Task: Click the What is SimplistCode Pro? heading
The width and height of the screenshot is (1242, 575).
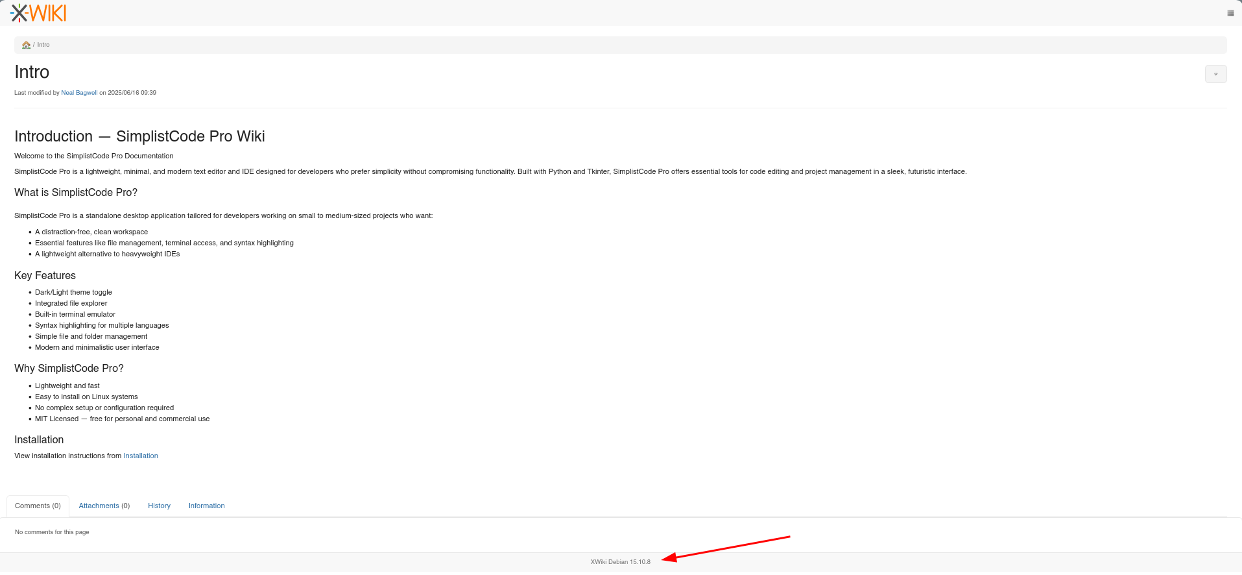Action: click(76, 192)
